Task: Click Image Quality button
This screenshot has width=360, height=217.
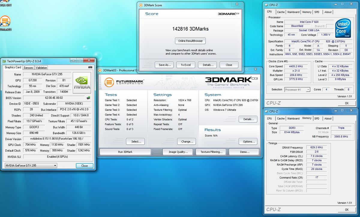Action: pos(178,152)
